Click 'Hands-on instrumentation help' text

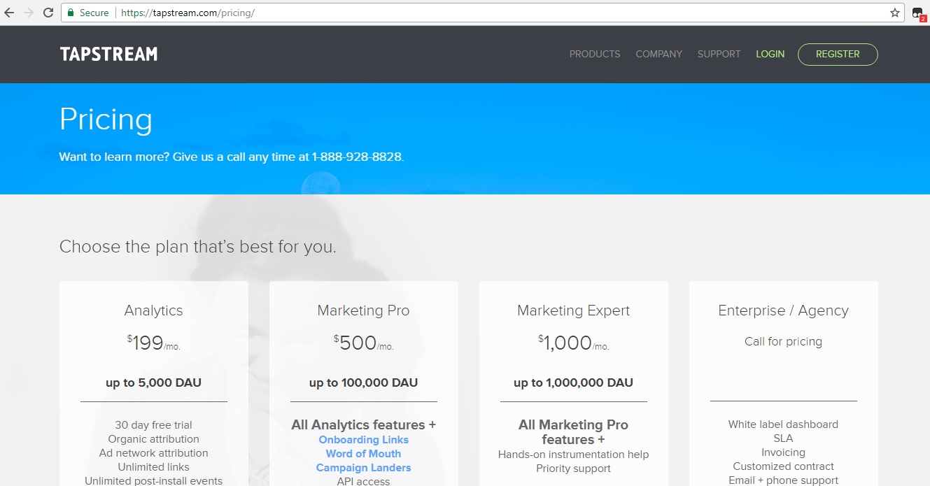click(x=573, y=455)
